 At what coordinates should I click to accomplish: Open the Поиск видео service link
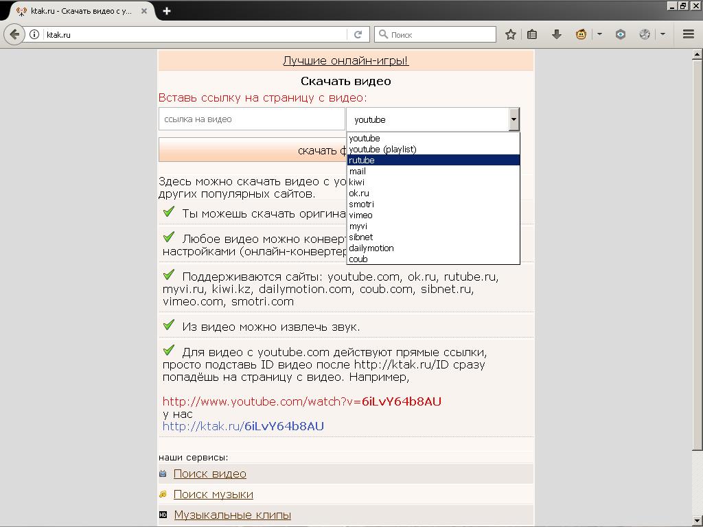210,473
